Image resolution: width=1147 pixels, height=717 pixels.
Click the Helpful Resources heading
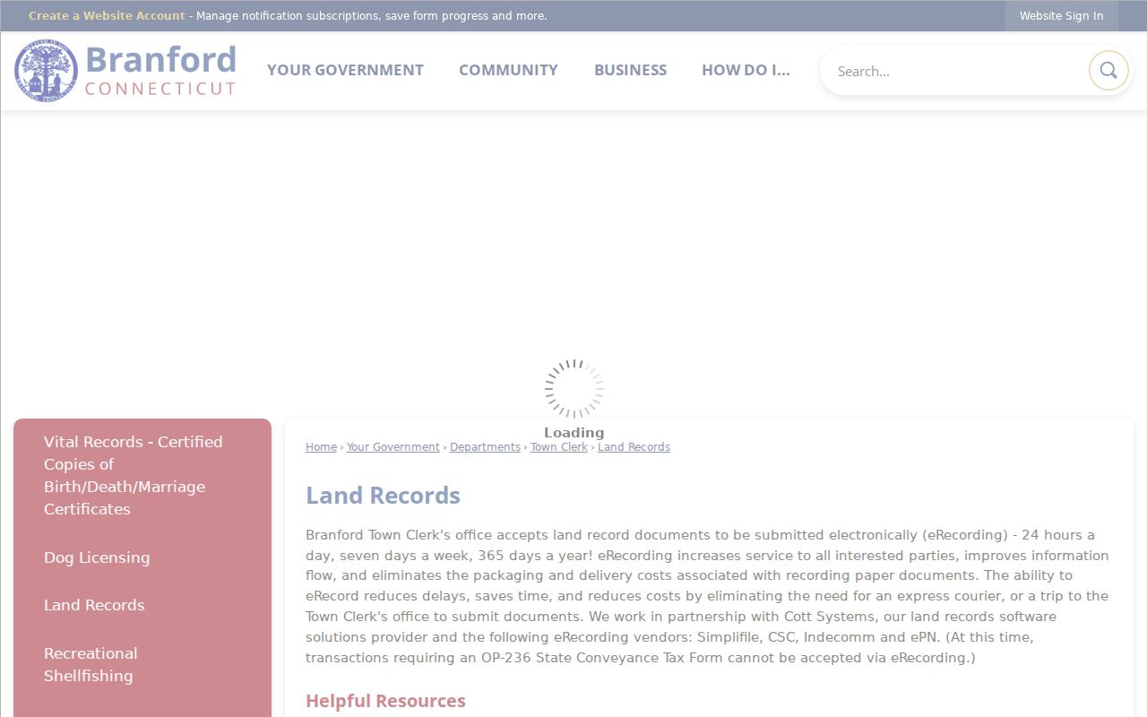coord(385,701)
